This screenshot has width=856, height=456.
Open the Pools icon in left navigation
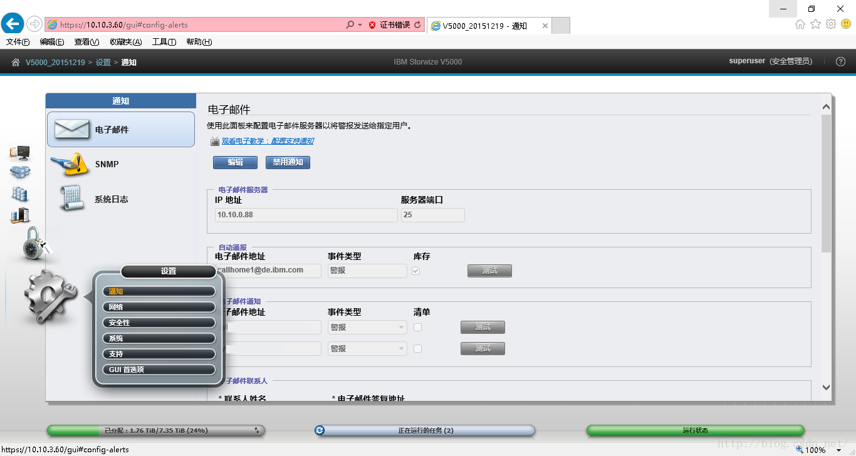[x=20, y=172]
